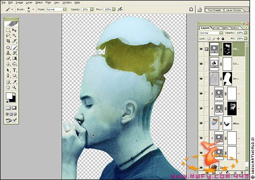The image size is (255, 180).
Task: Open the Filter menu
Action: tap(48, 2)
